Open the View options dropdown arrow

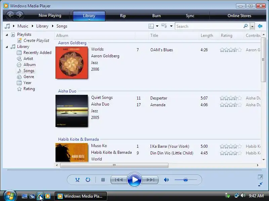pyautogui.click(x=171, y=26)
